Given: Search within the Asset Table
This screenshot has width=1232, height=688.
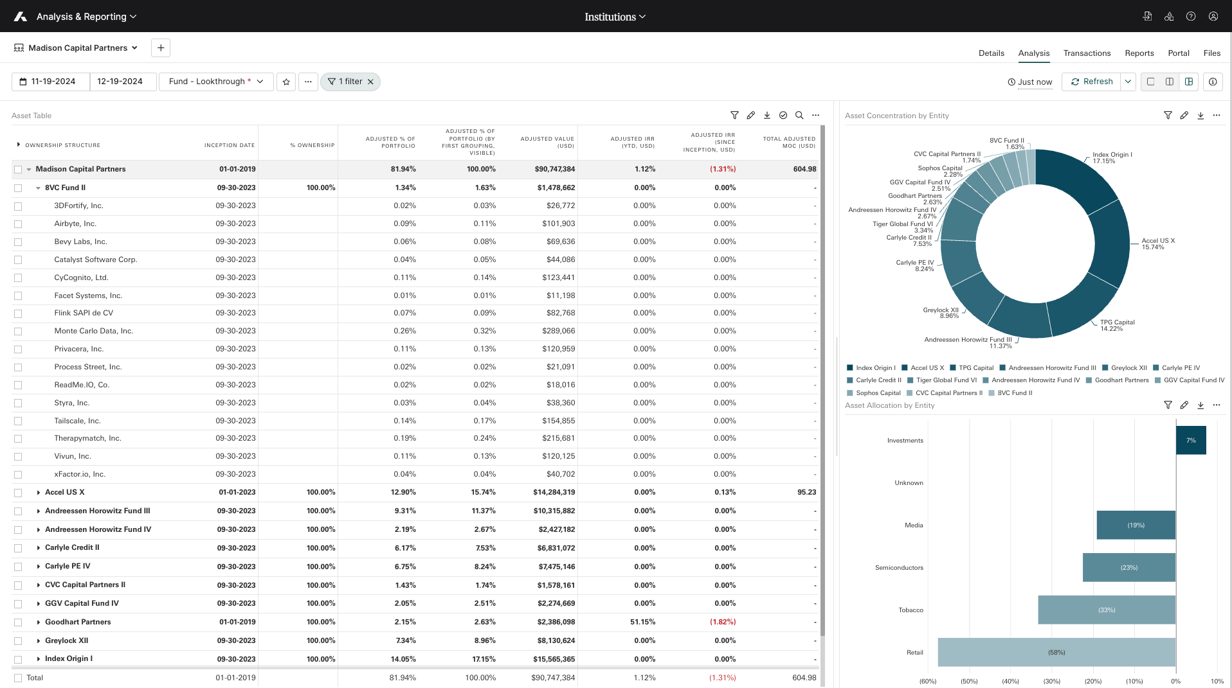Looking at the screenshot, I should pos(799,116).
